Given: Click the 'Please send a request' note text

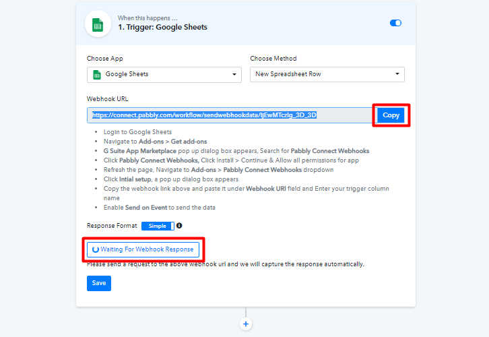Looking at the screenshot, I should point(226,264).
